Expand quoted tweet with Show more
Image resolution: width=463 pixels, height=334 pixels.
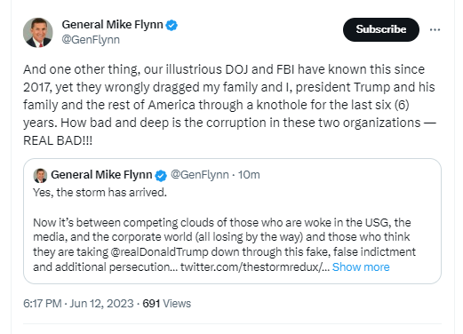pyautogui.click(x=361, y=267)
